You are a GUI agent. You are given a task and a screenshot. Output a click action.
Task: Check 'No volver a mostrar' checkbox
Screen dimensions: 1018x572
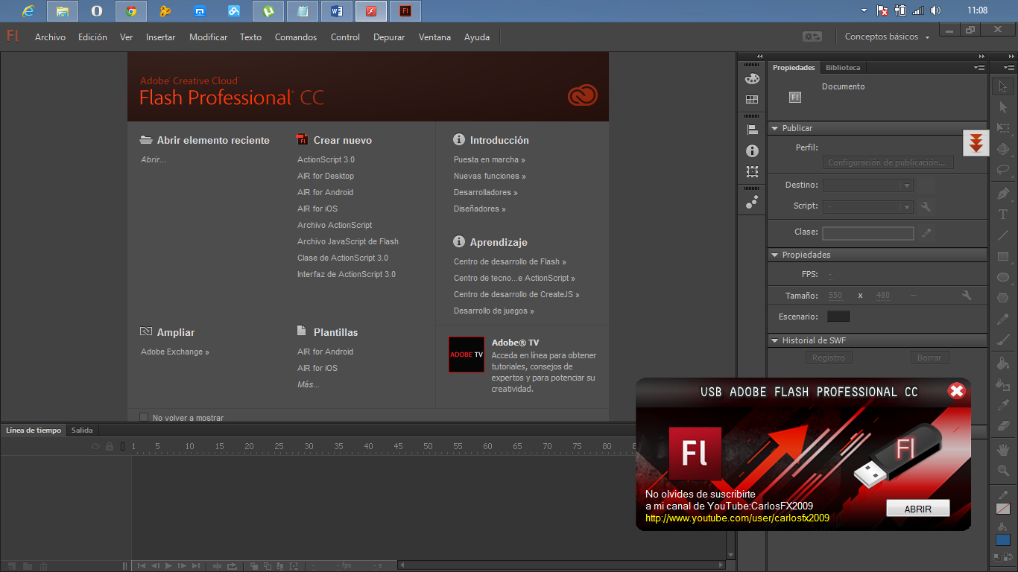coord(144,418)
